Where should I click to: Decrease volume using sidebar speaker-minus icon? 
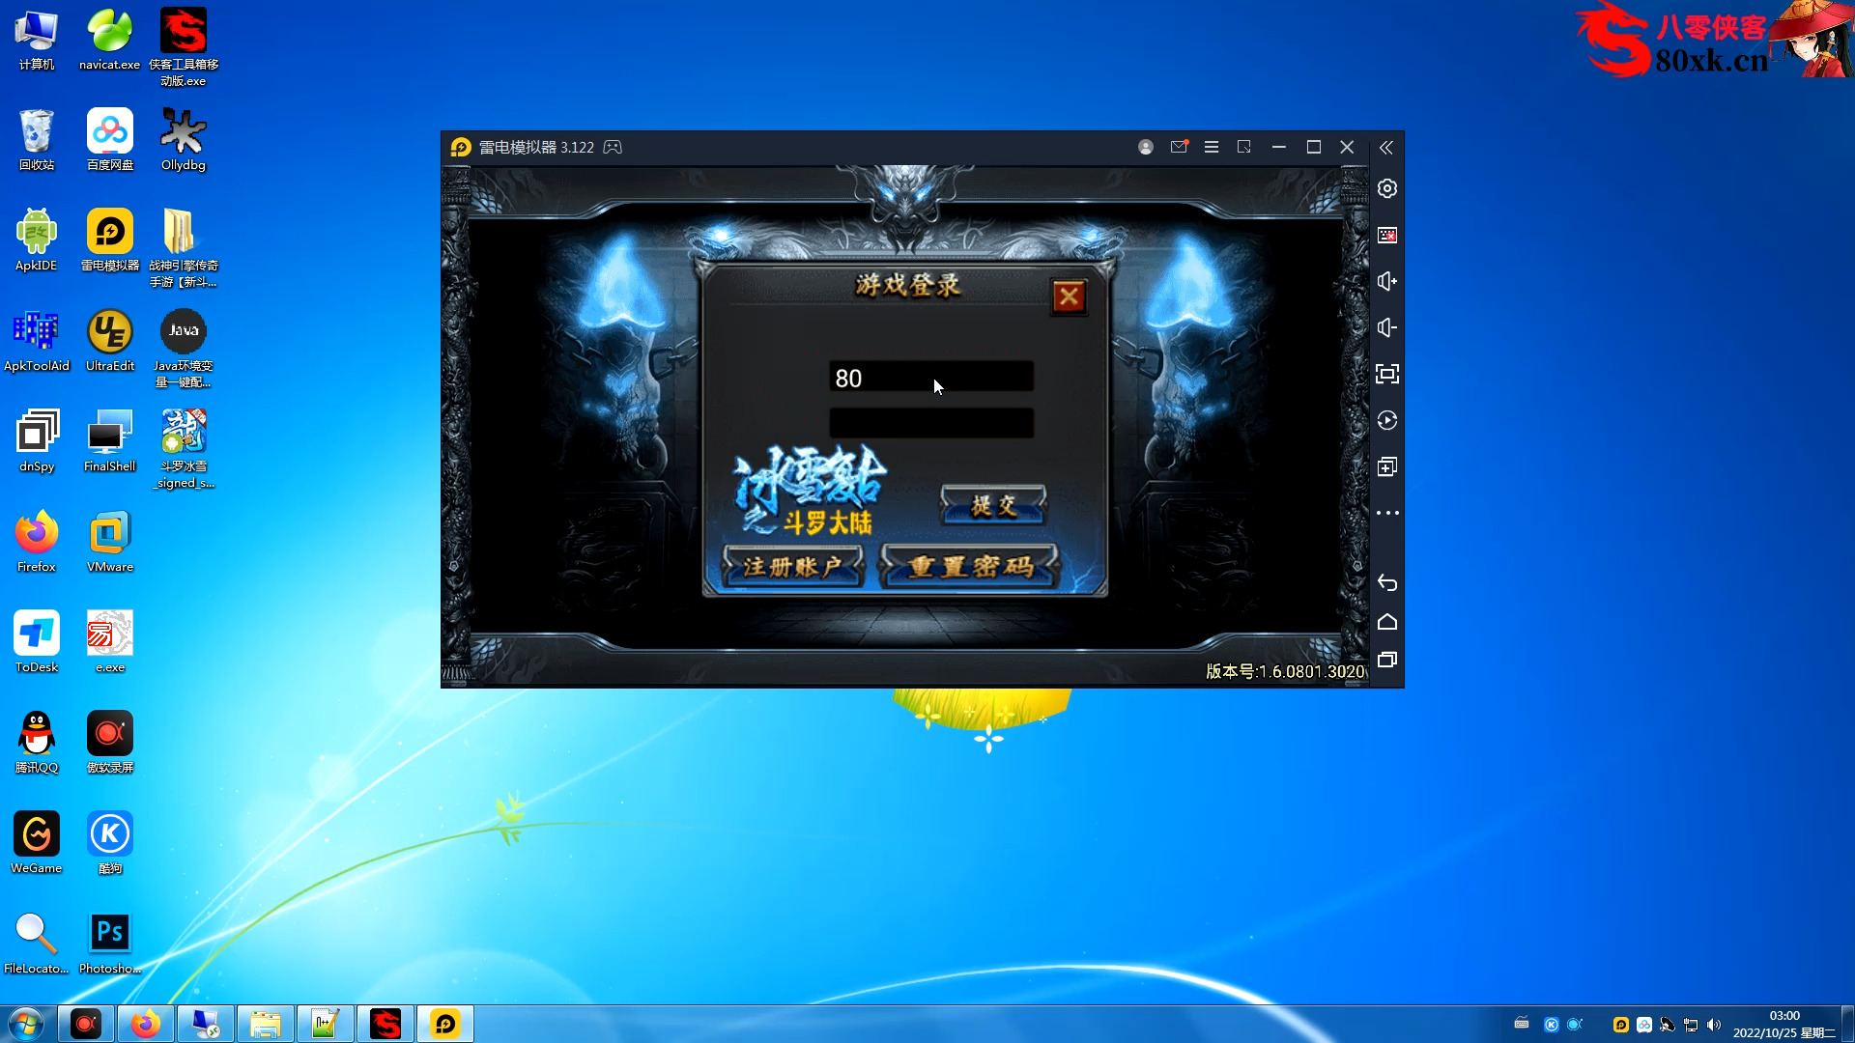click(1387, 327)
